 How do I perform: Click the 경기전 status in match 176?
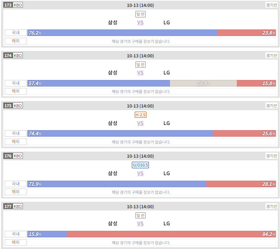coord(271,156)
